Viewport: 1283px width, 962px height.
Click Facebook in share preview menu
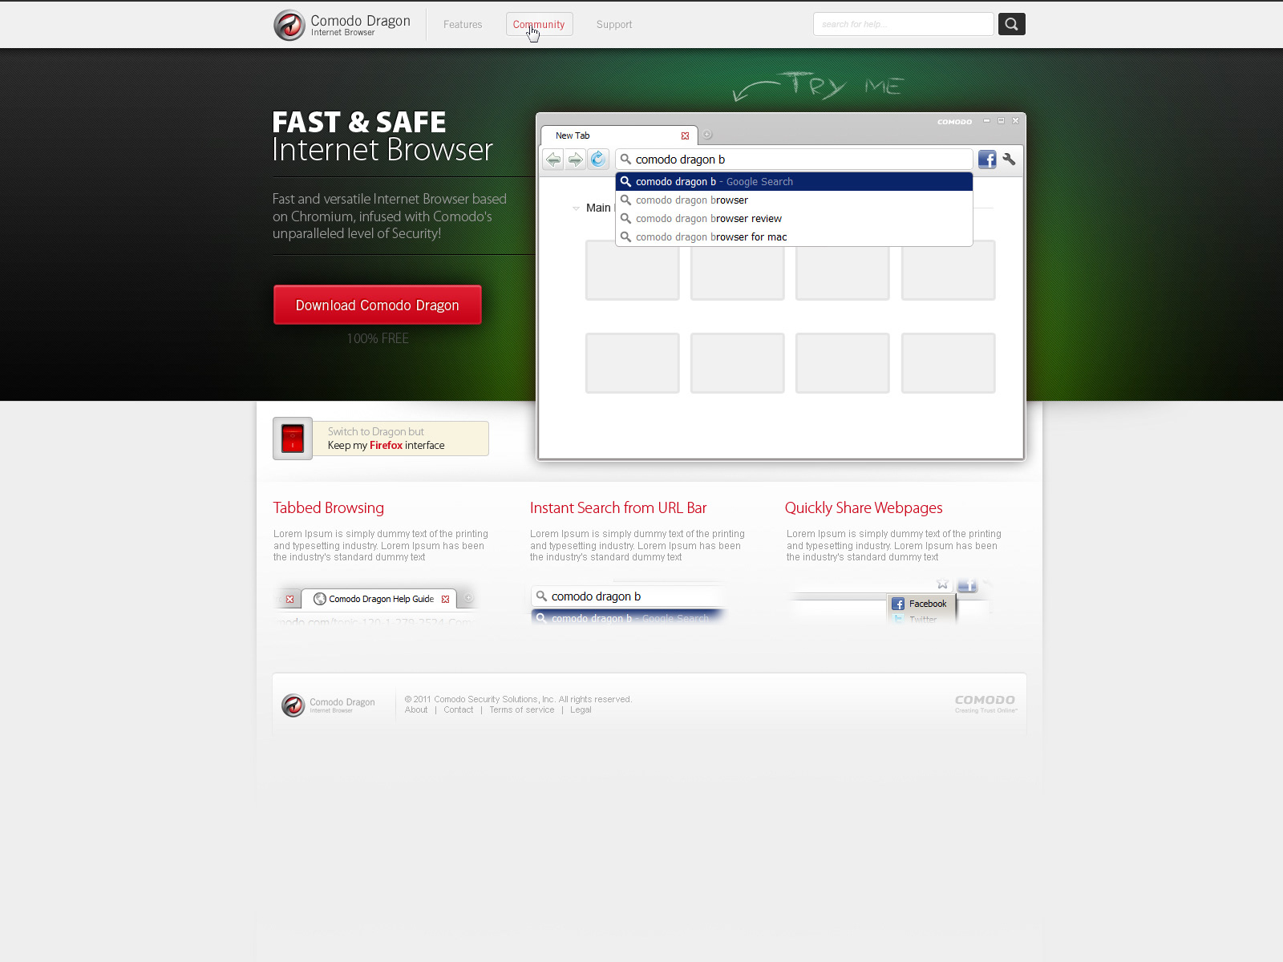click(920, 604)
